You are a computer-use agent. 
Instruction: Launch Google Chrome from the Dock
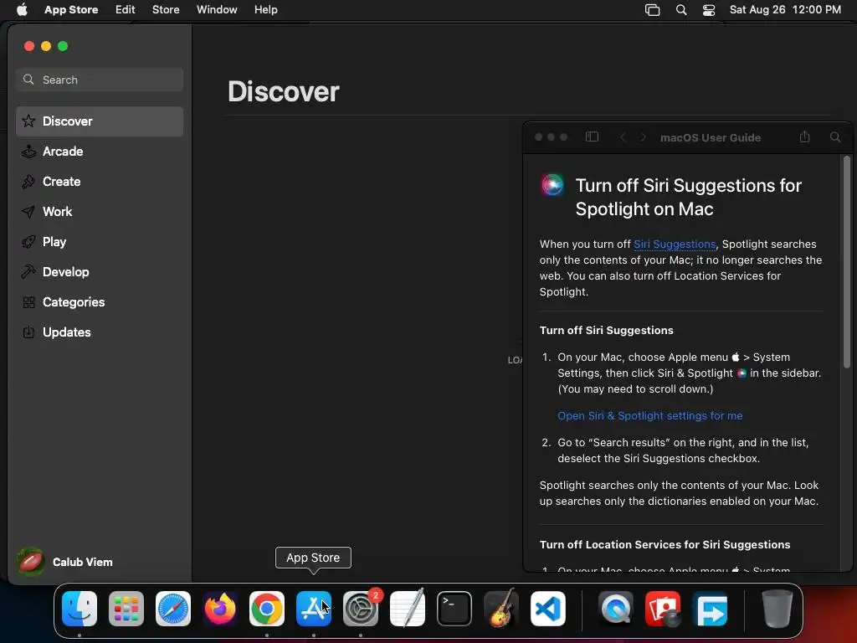267,609
